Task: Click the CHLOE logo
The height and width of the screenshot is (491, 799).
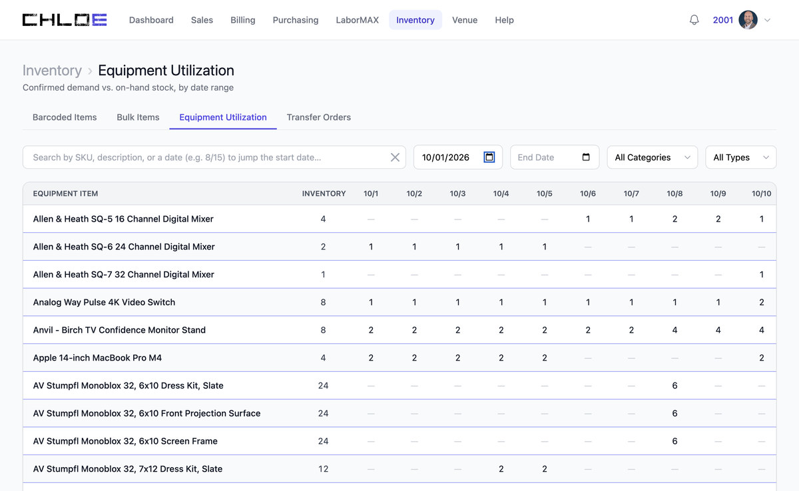Action: 65,20
